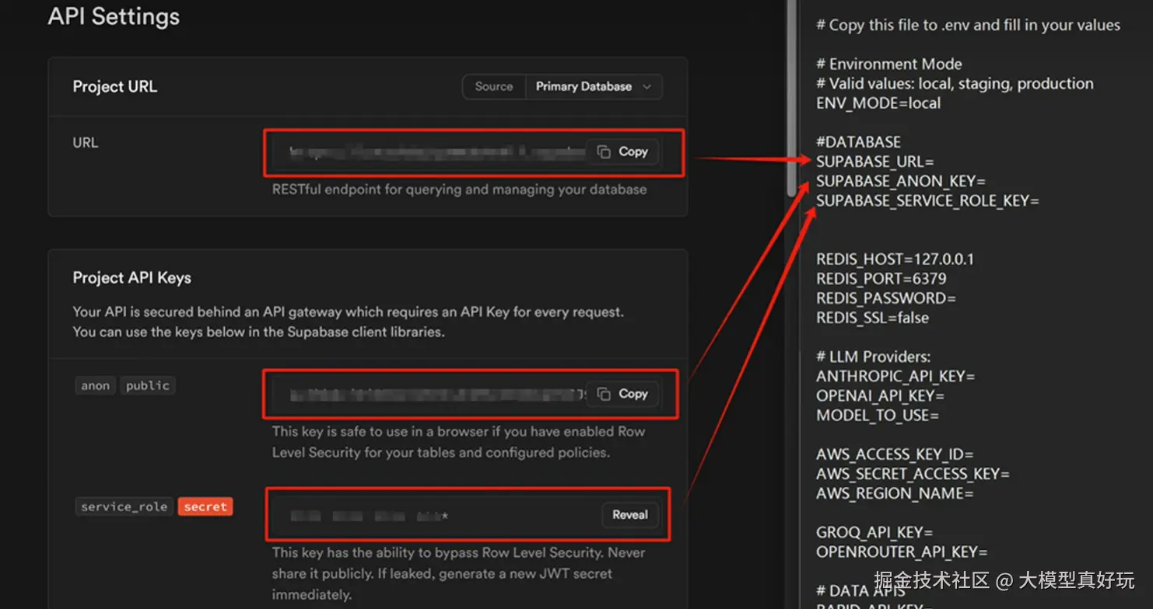Click the copy icon in anon key row
This screenshot has width=1153, height=609.
point(604,394)
